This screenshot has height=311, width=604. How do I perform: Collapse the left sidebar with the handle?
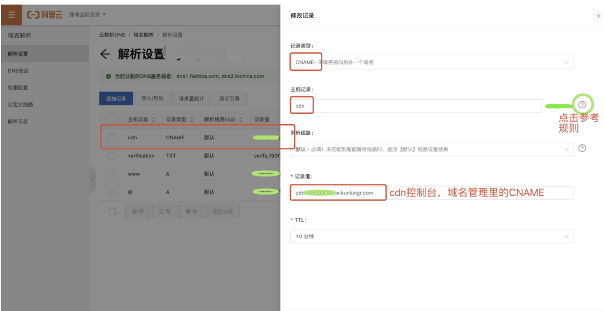[92, 179]
